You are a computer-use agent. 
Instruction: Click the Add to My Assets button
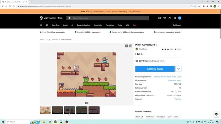pos(155,69)
